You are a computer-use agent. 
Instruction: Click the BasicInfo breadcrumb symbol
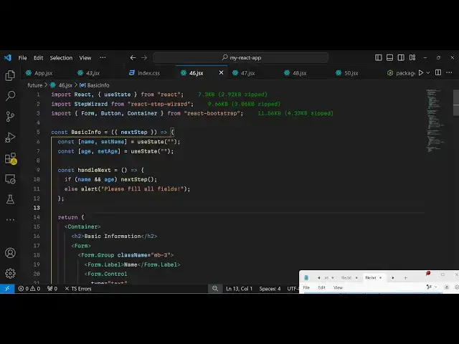click(94, 85)
